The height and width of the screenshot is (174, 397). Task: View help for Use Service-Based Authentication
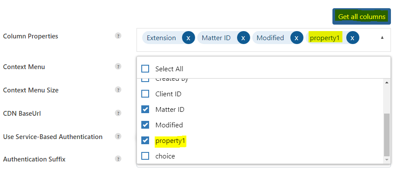(x=118, y=136)
